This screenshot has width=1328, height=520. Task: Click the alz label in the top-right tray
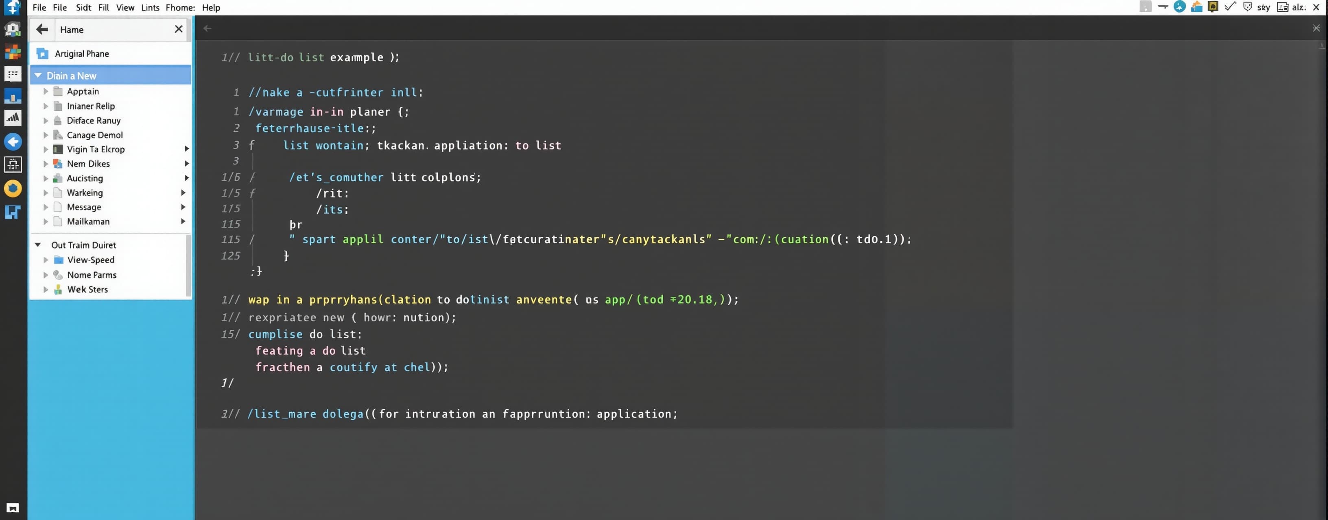coord(1299,7)
